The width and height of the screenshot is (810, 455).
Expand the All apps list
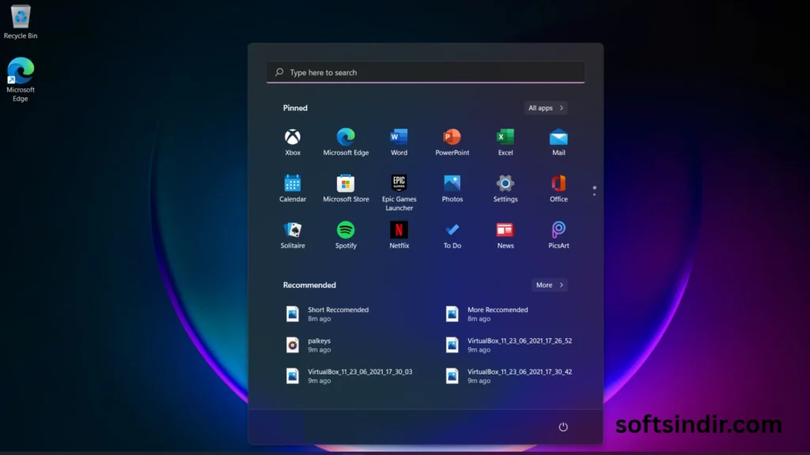(x=546, y=108)
